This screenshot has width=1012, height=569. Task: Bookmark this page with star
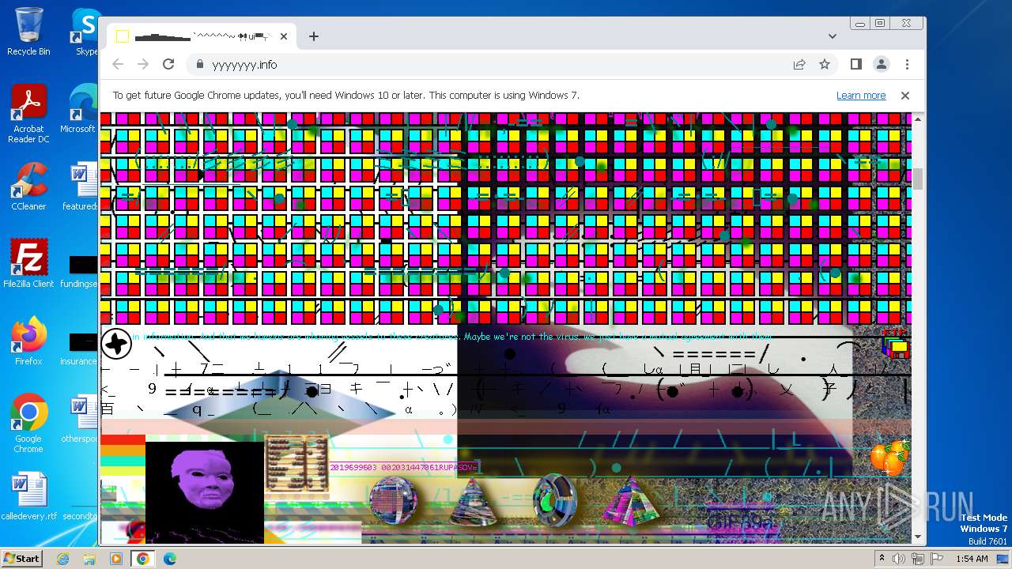click(x=825, y=65)
